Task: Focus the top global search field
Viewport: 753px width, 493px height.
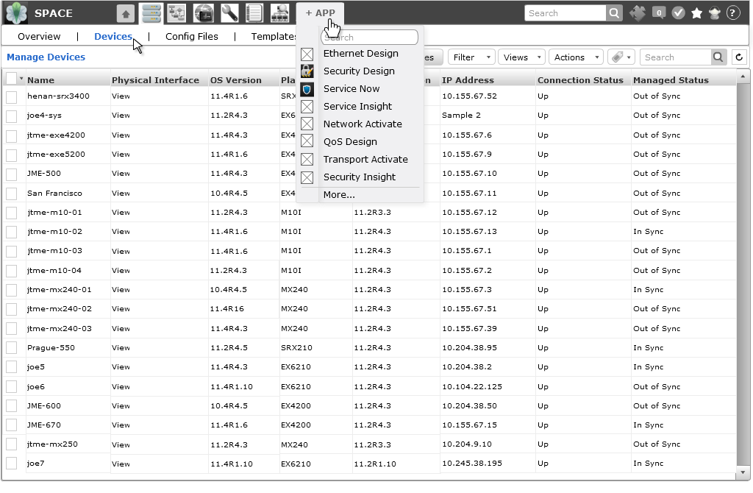Action: tap(565, 13)
